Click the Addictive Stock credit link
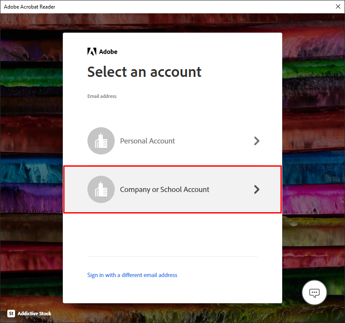Viewport: 345px width, 323px height. tap(34, 314)
